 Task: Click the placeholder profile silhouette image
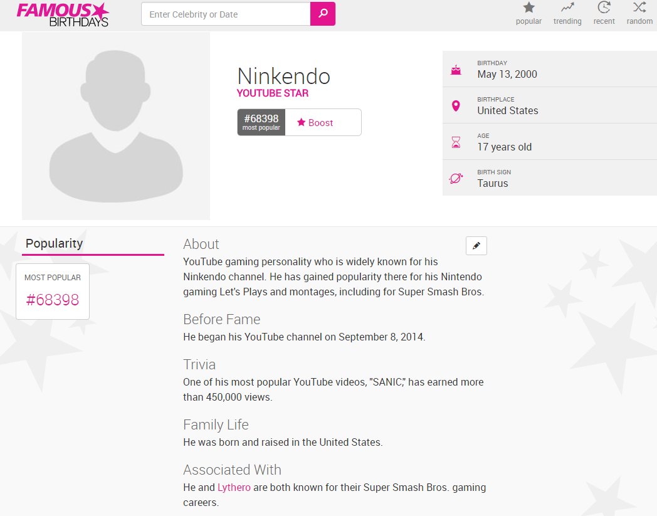point(116,126)
